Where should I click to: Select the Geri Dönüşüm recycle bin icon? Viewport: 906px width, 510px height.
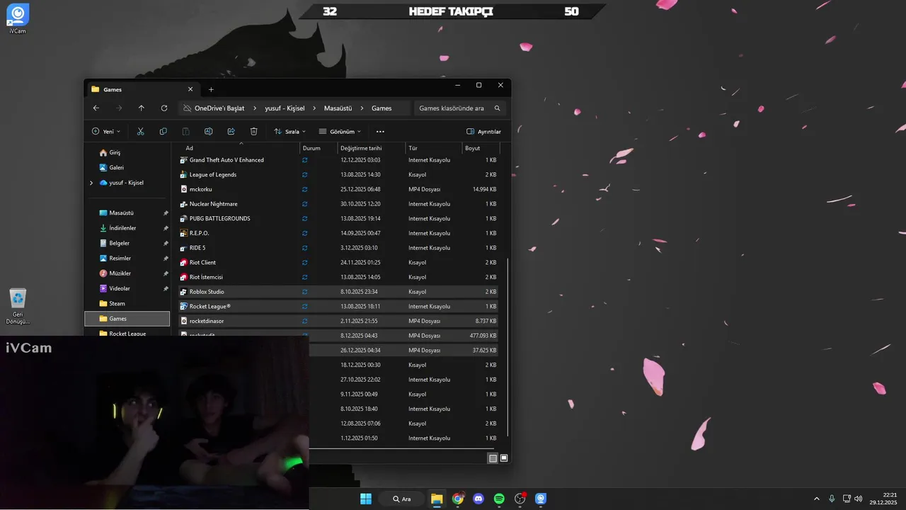pyautogui.click(x=18, y=307)
